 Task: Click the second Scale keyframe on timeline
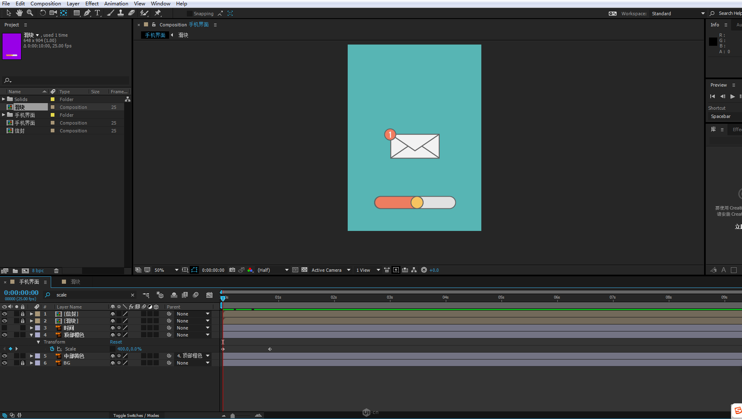pyautogui.click(x=270, y=349)
